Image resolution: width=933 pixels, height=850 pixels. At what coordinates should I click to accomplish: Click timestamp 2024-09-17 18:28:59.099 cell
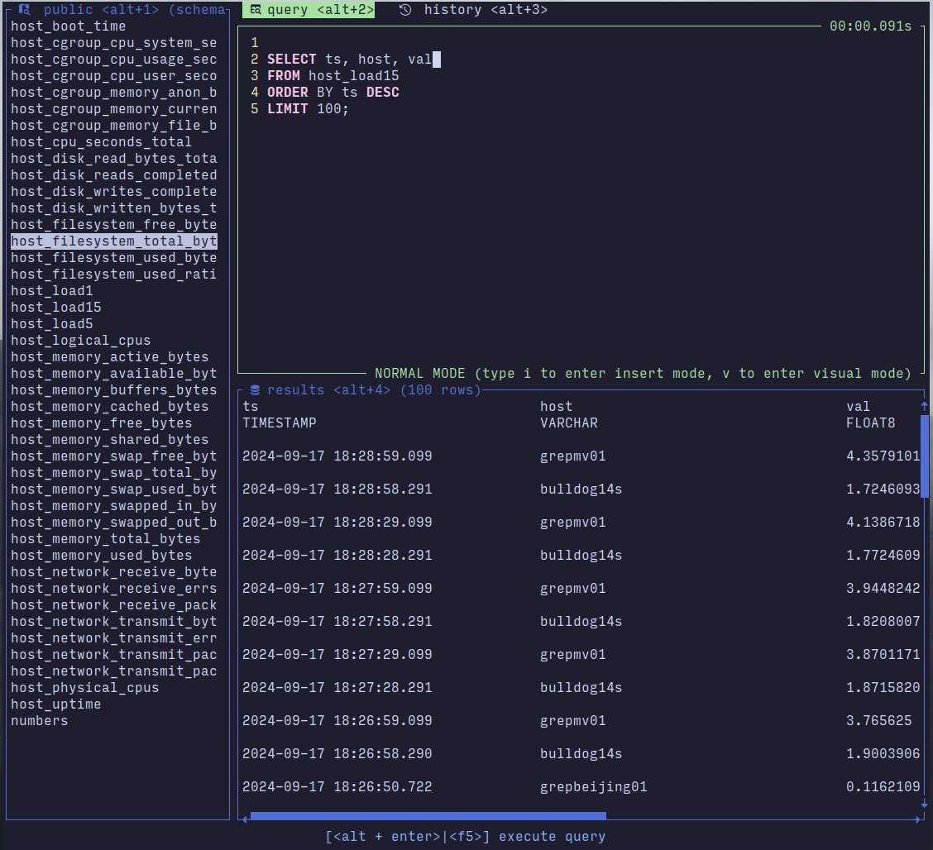pyautogui.click(x=337, y=456)
